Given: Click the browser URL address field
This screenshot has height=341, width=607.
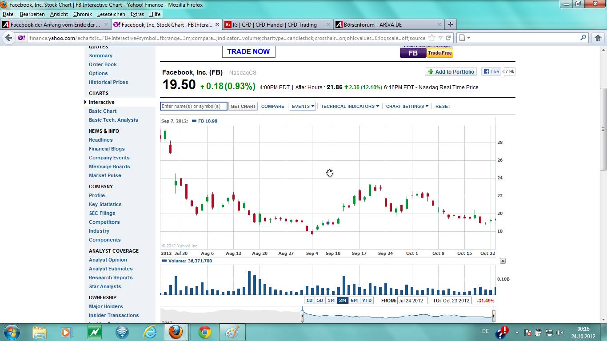Looking at the screenshot, I should click(x=227, y=38).
